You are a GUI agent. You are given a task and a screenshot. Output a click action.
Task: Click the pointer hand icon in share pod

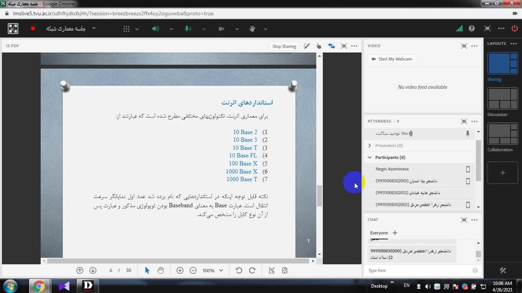[319, 46]
